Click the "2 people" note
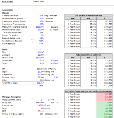 54,27
